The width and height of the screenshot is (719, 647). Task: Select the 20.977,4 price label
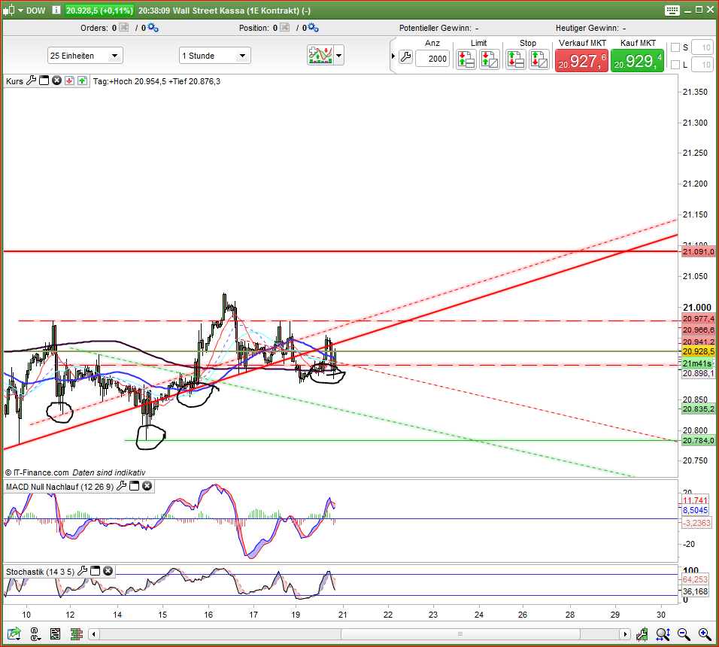pos(698,319)
